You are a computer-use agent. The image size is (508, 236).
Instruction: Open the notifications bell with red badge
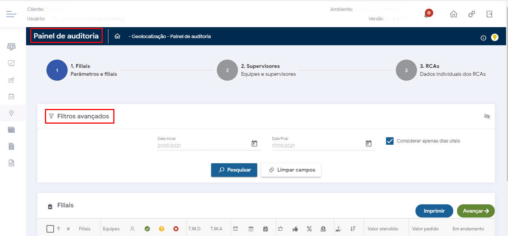tap(428, 14)
